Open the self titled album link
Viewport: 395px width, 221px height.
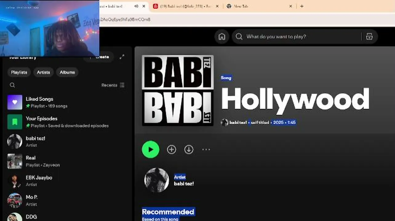(260, 122)
